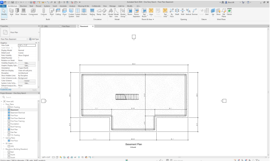This screenshot has width=270, height=161.
Task: Click the Project Browser search field
Action: tap(21, 97)
